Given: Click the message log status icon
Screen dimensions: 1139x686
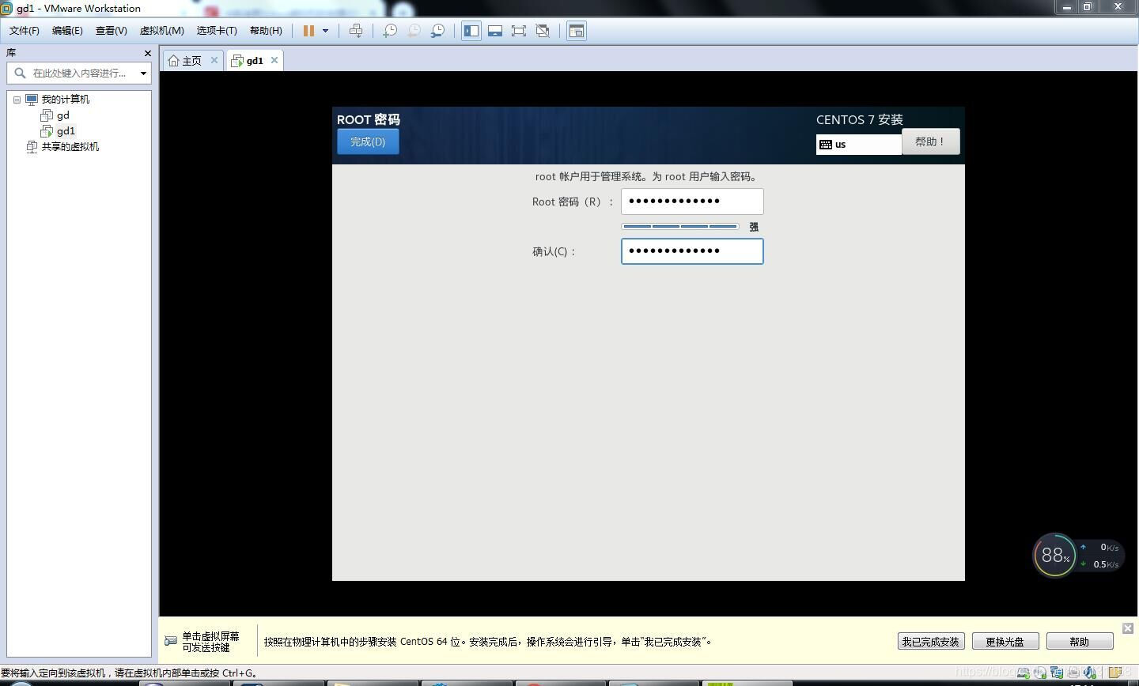Looking at the screenshot, I should pyautogui.click(x=1114, y=673).
